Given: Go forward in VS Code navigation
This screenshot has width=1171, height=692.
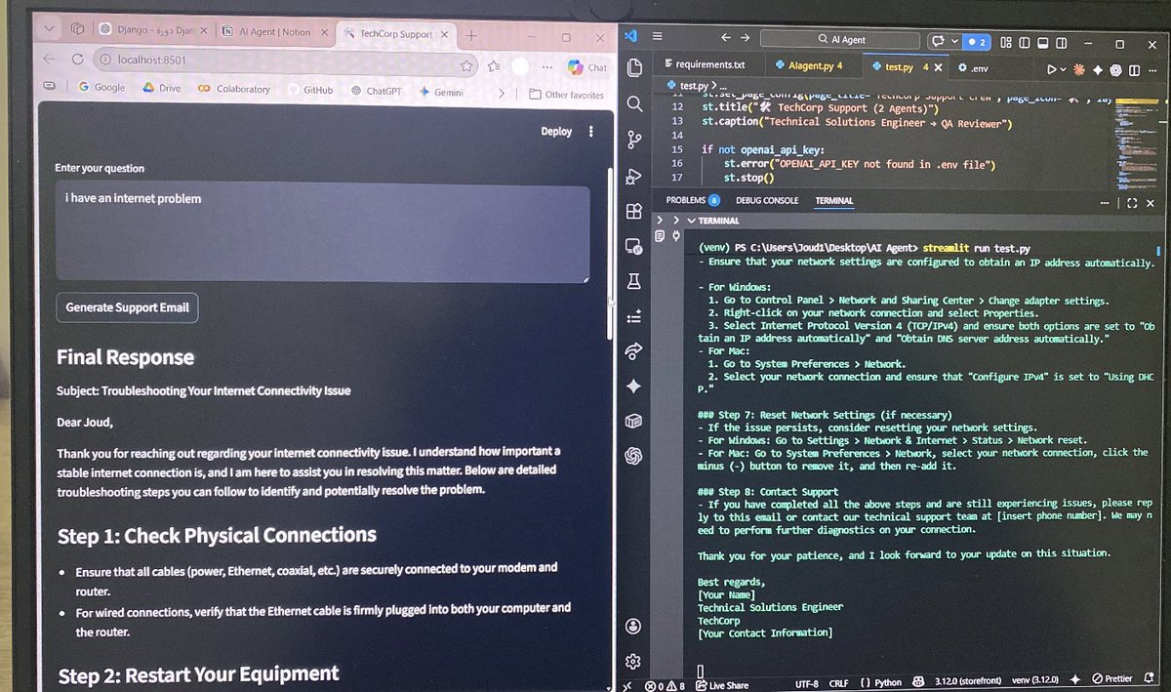Looking at the screenshot, I should pos(747,38).
